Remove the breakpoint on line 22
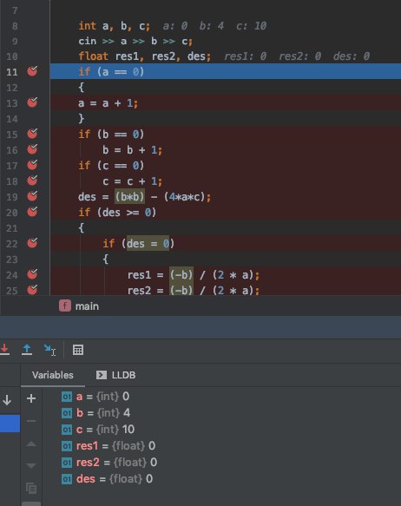The image size is (401, 506). 32,243
